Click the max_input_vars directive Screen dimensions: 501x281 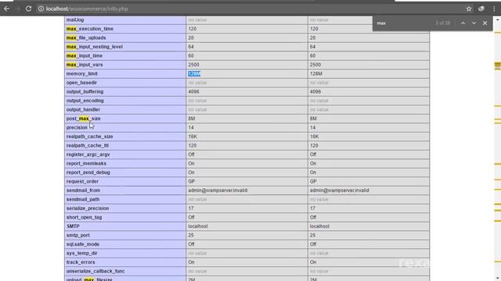coord(85,64)
